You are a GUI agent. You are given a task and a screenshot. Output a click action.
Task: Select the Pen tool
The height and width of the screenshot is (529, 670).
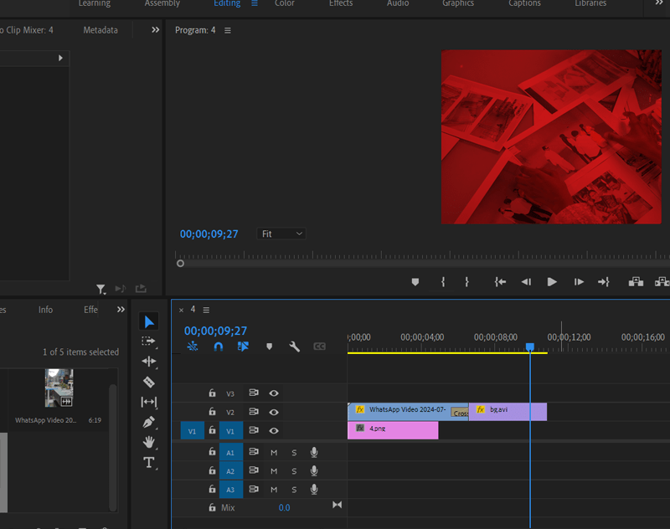[x=149, y=422]
